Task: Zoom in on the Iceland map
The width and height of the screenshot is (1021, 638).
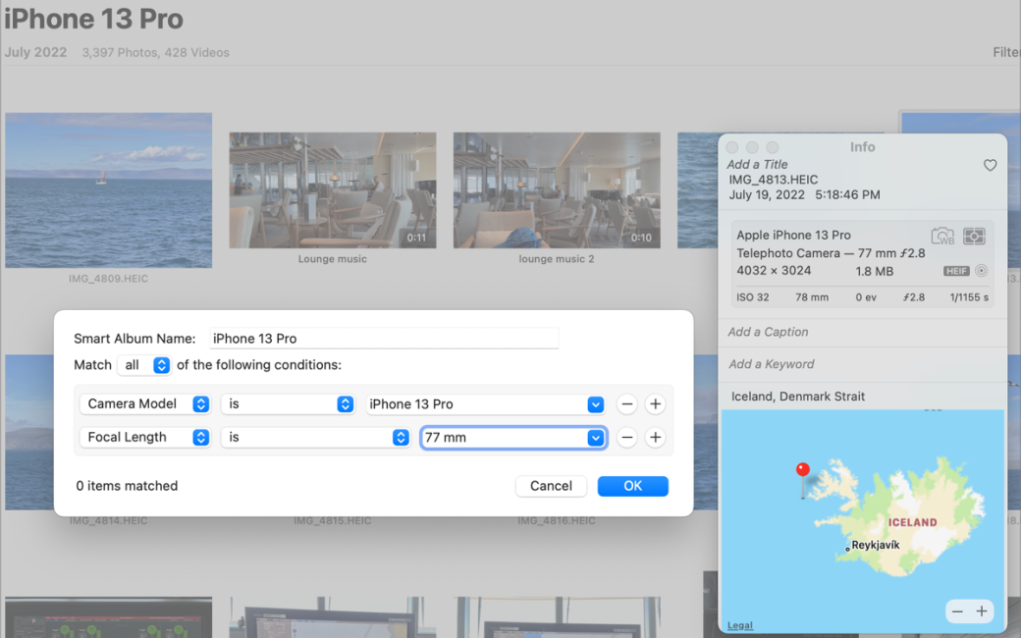Action: 982,611
